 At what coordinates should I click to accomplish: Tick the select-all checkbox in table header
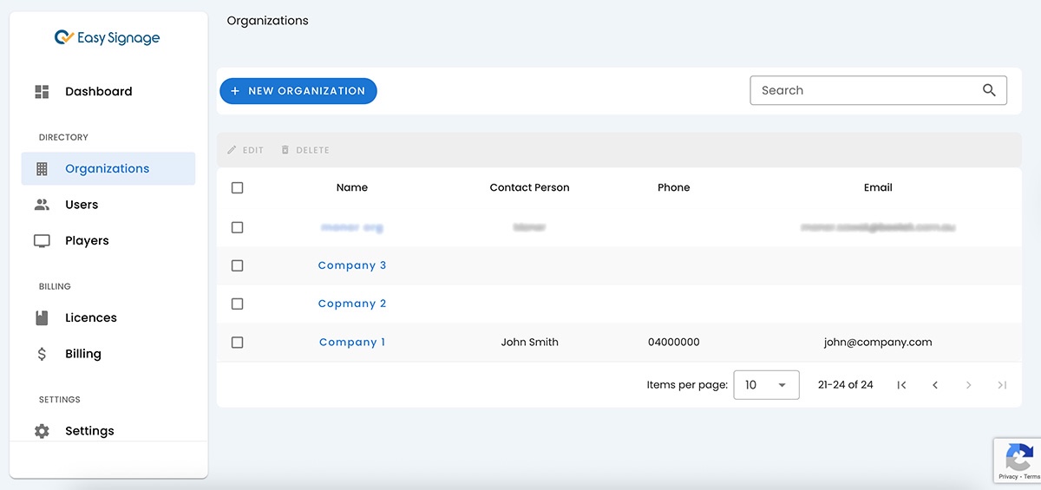(238, 188)
